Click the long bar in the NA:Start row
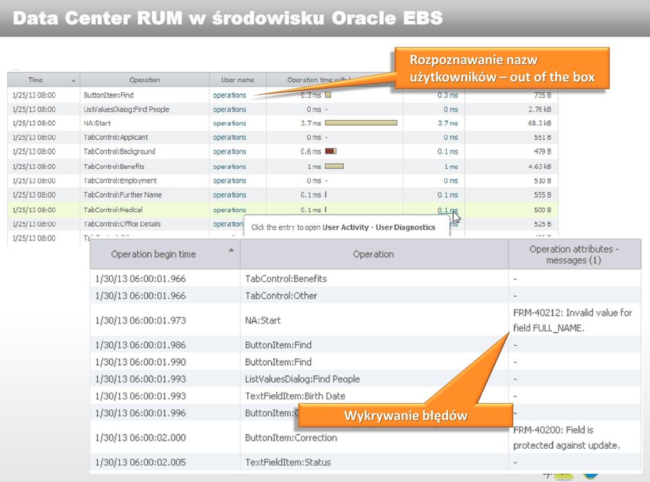This screenshot has width=650, height=482. point(361,123)
